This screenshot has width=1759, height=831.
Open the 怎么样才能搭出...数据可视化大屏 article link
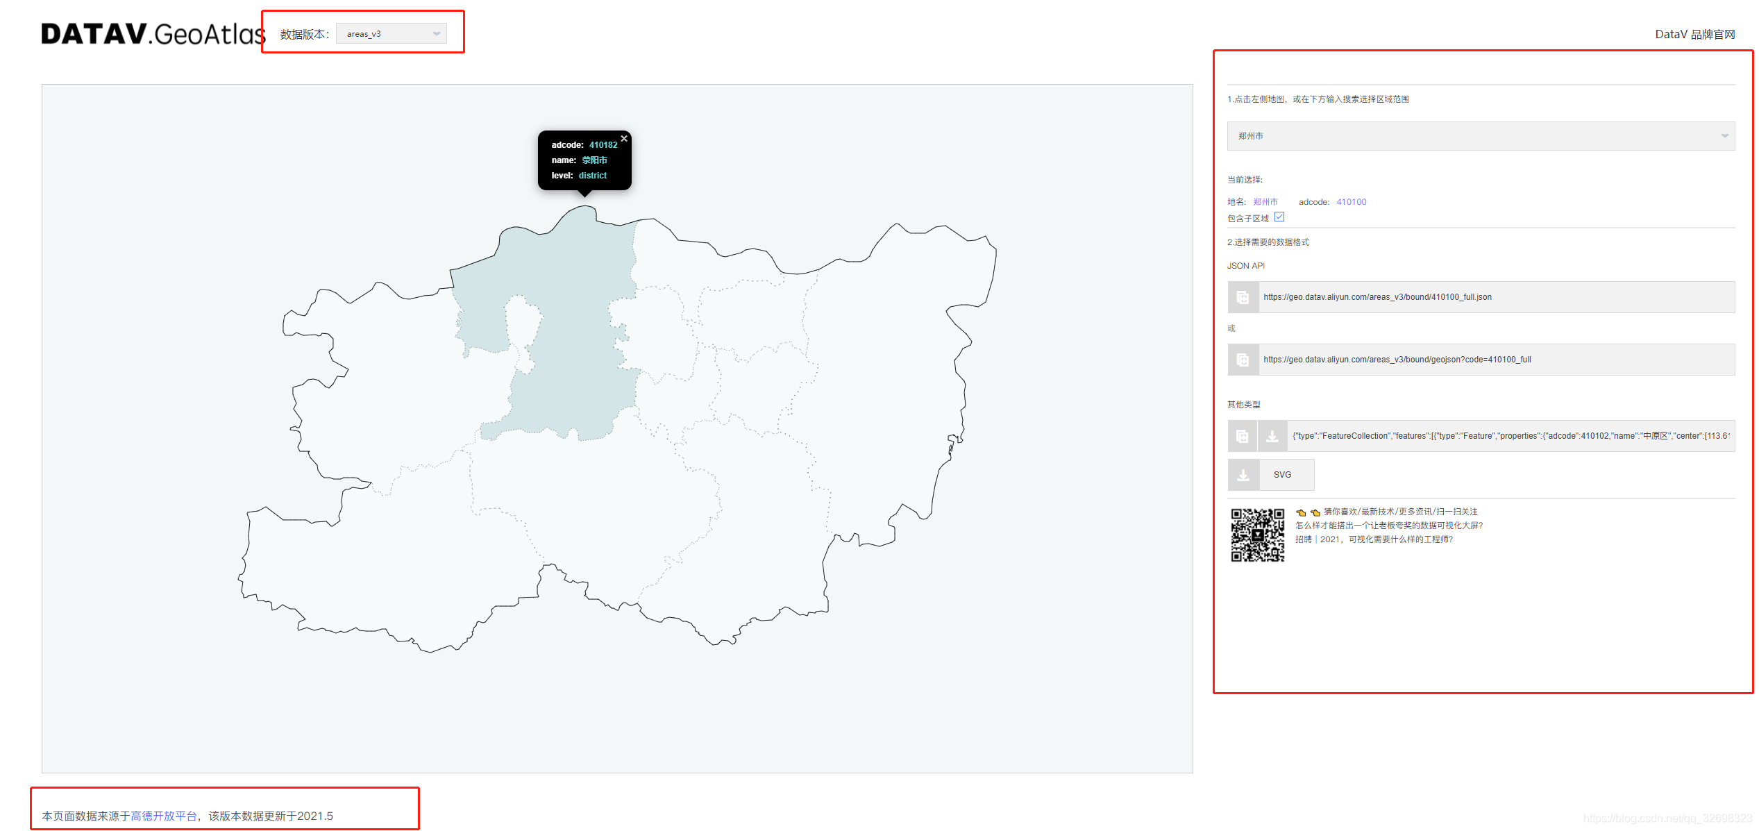[x=1388, y=526]
